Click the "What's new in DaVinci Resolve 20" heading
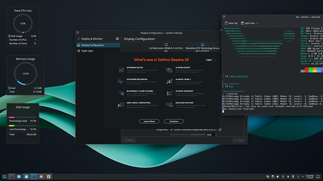This screenshot has height=181, width=323. pyautogui.click(x=161, y=60)
